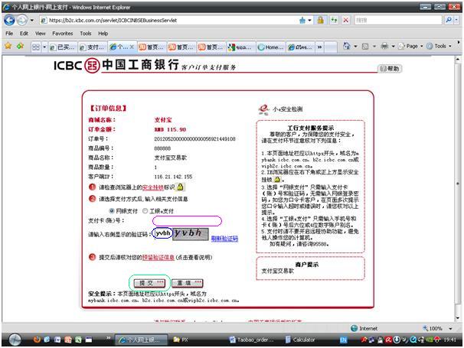Viewport: 464px width, 348px height.
Task: Click the 小e安全检测 icon
Action: tap(263, 109)
